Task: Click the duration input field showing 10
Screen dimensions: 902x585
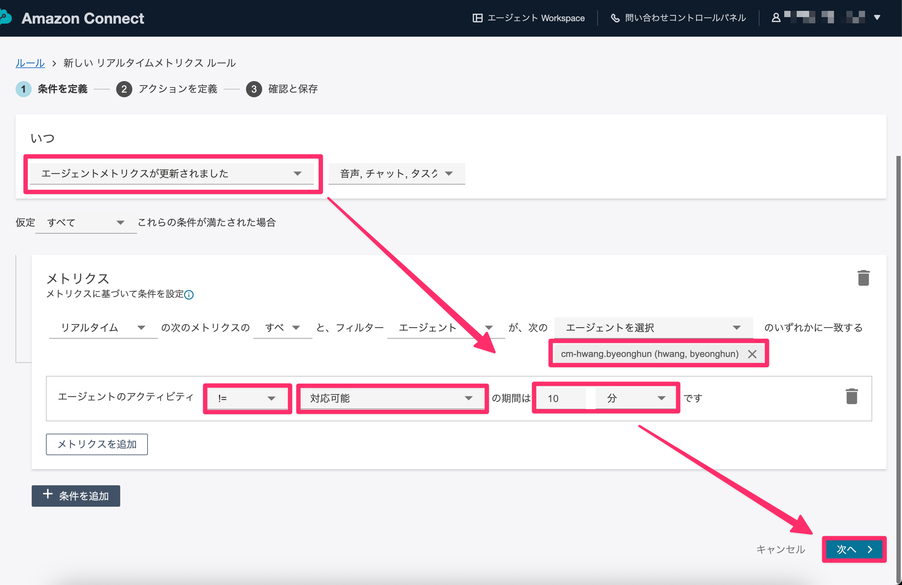Action: tap(562, 399)
